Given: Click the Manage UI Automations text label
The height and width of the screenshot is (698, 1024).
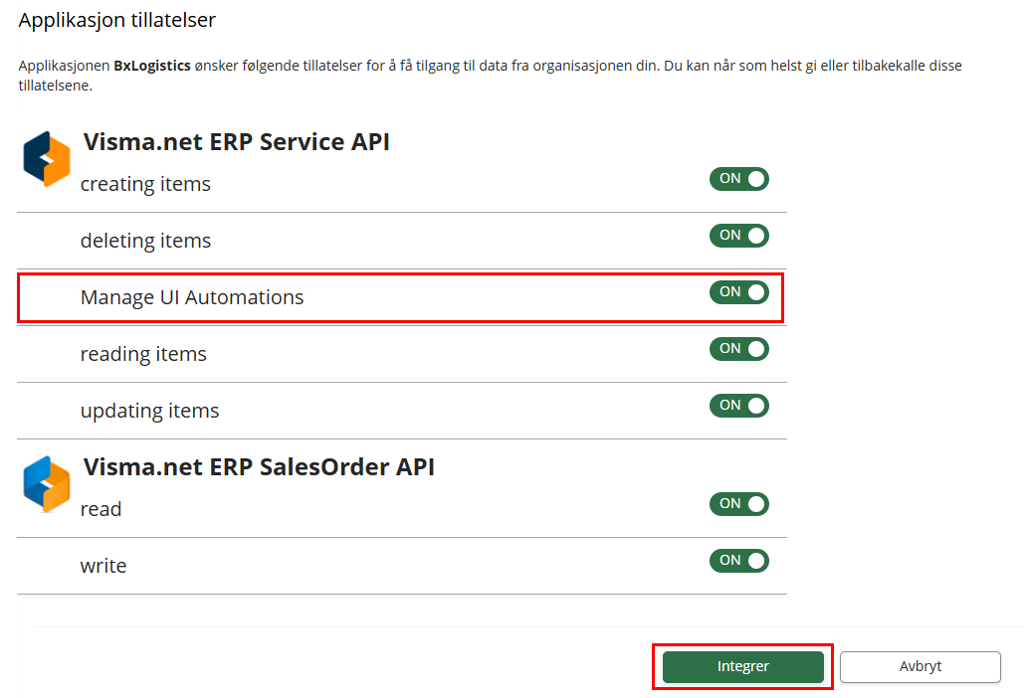Looking at the screenshot, I should pyautogui.click(x=192, y=297).
